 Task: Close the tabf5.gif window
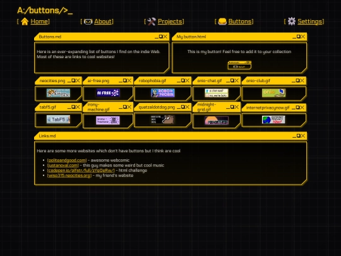(x=78, y=107)
